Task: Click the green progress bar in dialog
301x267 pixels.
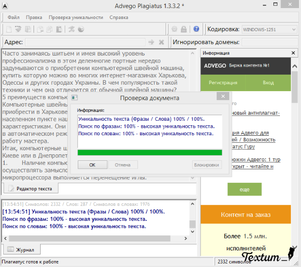Action: (149, 153)
